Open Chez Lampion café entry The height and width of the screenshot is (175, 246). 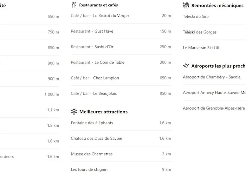(x=121, y=78)
